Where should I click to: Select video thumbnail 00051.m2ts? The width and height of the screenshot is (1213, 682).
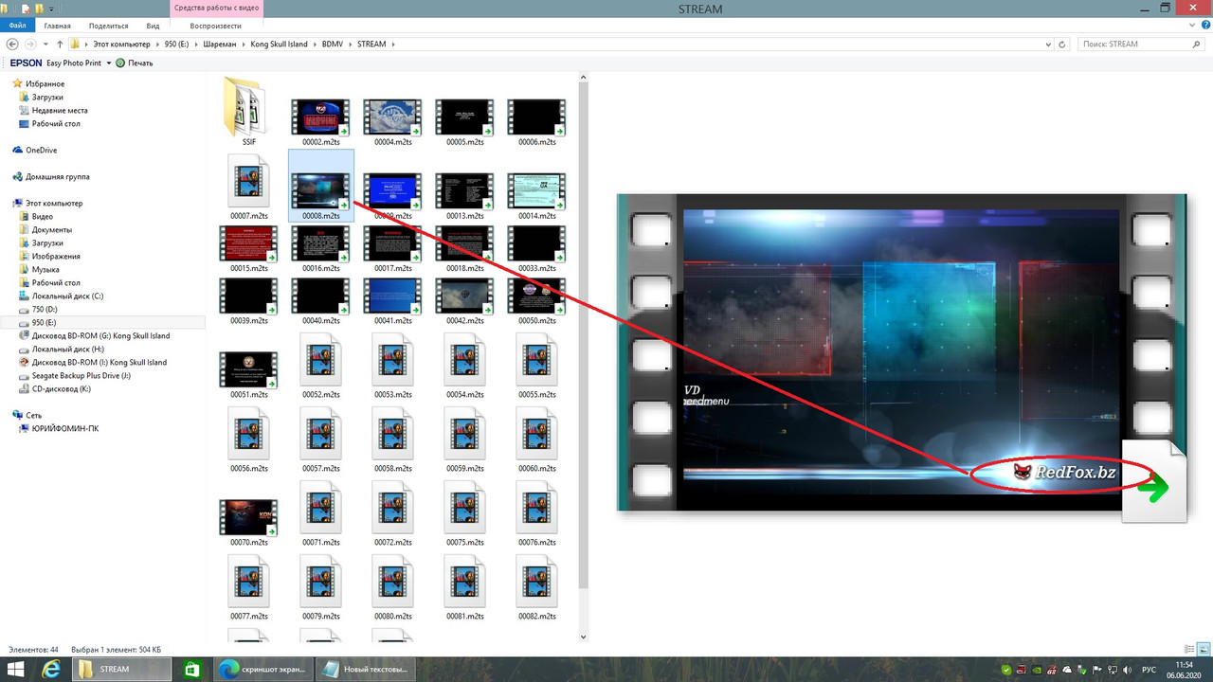(248, 370)
